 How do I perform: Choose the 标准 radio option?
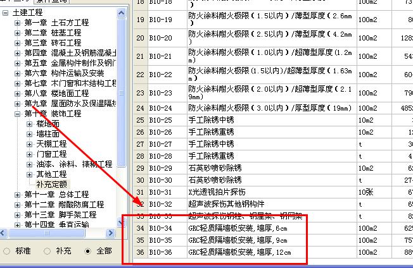[7, 251]
